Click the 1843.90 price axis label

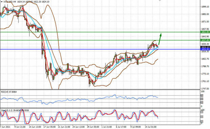205,37
